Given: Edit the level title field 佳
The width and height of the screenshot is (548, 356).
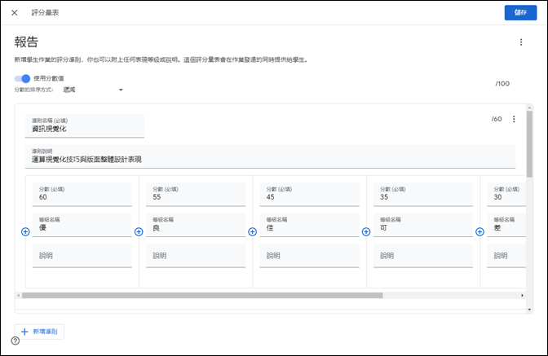Looking at the screenshot, I should pos(309,225).
